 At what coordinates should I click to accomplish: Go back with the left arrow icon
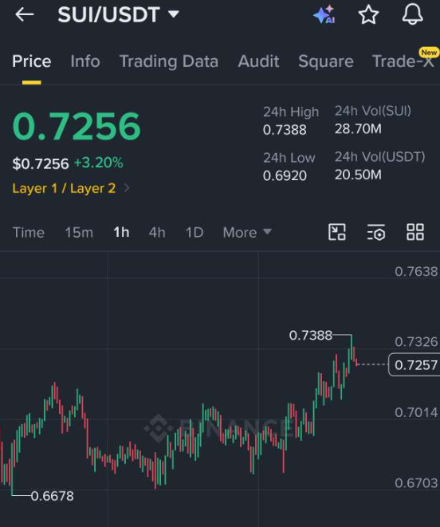click(x=25, y=15)
